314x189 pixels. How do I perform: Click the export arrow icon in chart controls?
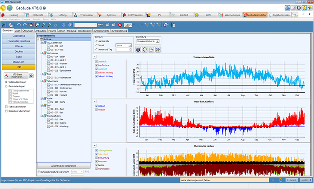[151, 50]
